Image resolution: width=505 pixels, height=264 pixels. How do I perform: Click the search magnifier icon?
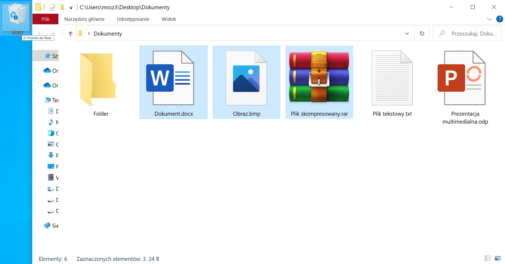pos(442,33)
